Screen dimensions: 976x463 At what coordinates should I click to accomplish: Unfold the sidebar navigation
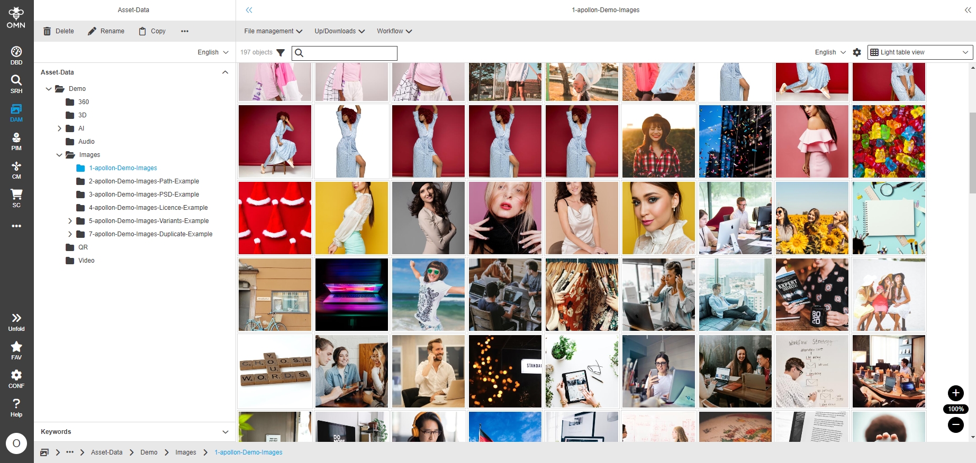[16, 321]
